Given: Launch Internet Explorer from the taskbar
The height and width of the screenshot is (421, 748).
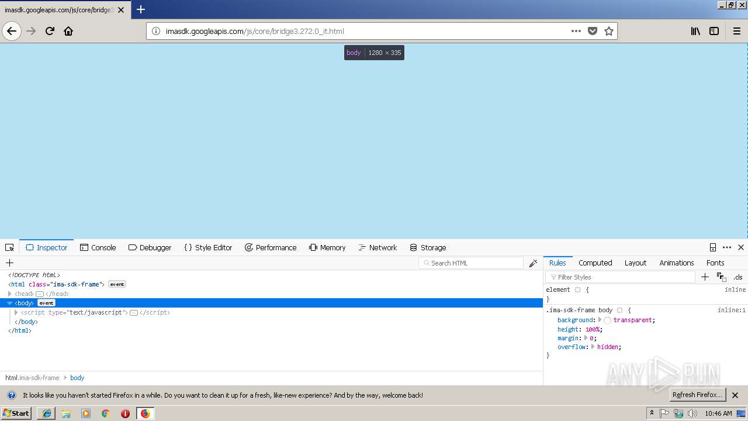Looking at the screenshot, I should (47, 413).
